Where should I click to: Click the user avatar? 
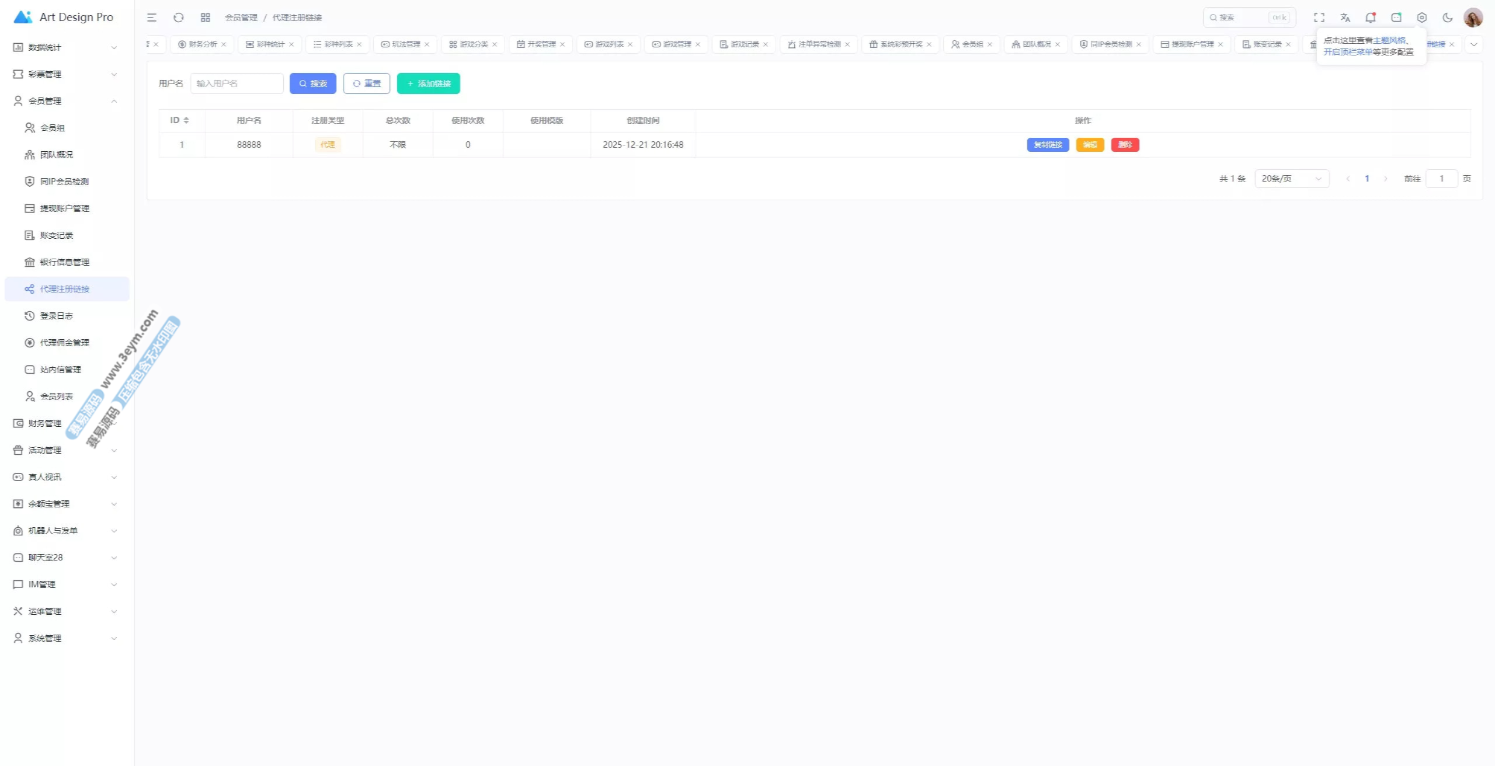[1473, 18]
